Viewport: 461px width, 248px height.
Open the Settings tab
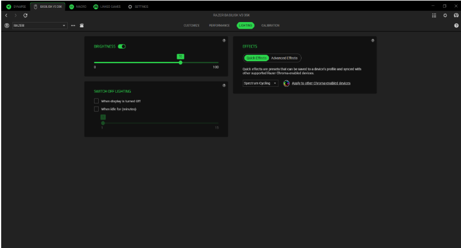click(x=138, y=7)
